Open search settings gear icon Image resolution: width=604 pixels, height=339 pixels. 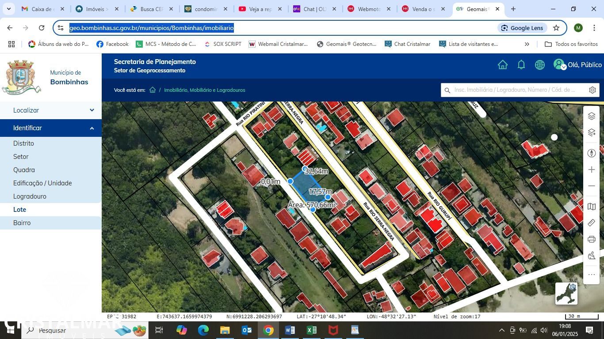pyautogui.click(x=593, y=90)
